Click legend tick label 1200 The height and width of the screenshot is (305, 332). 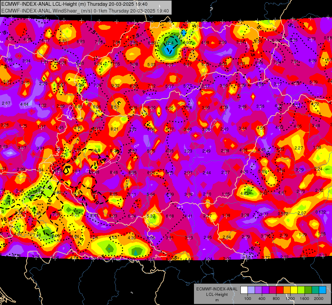point(290,299)
